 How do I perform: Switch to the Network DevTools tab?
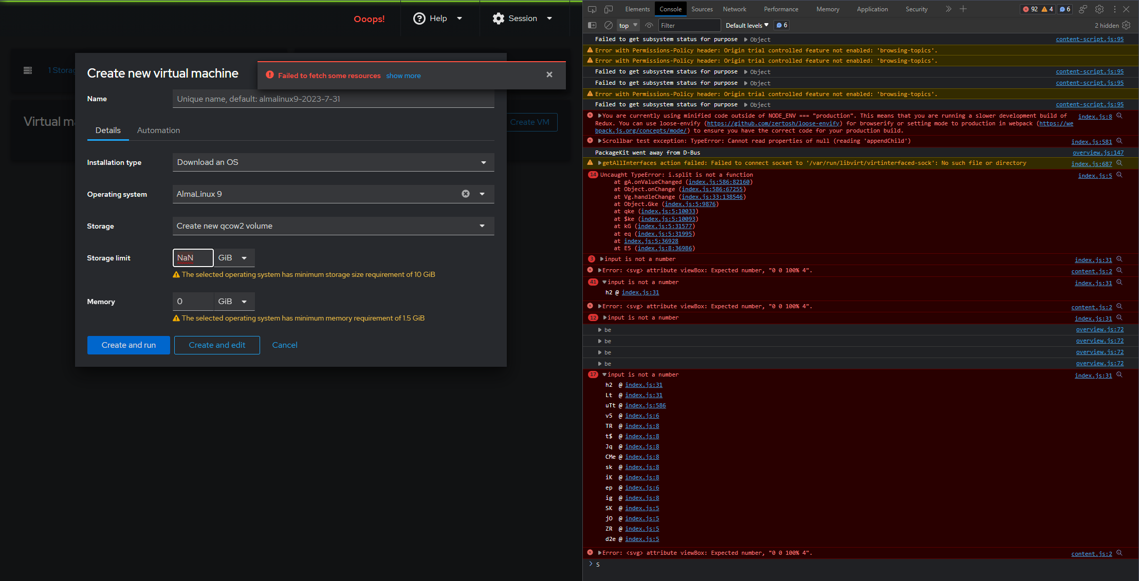[734, 9]
